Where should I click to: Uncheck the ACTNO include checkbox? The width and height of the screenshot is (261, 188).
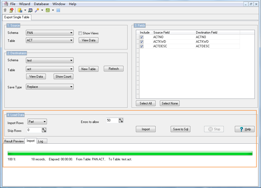142,37
